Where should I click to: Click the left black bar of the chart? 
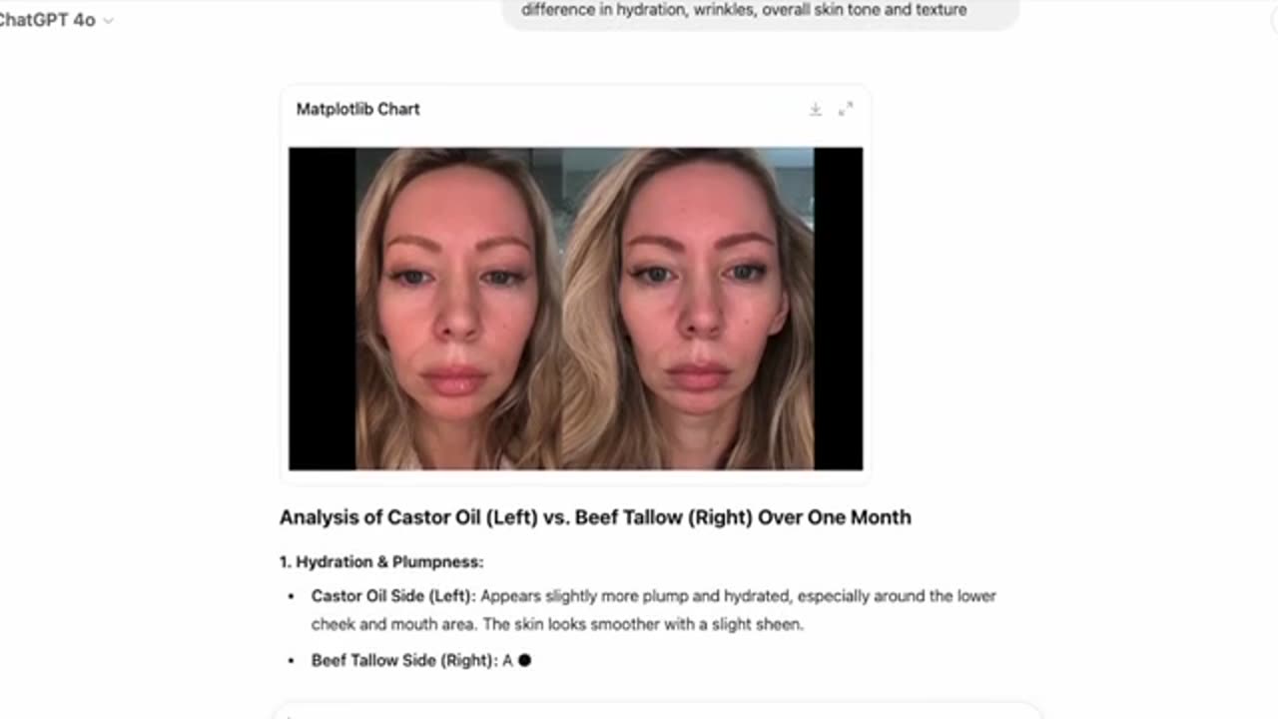pyautogui.click(x=322, y=309)
